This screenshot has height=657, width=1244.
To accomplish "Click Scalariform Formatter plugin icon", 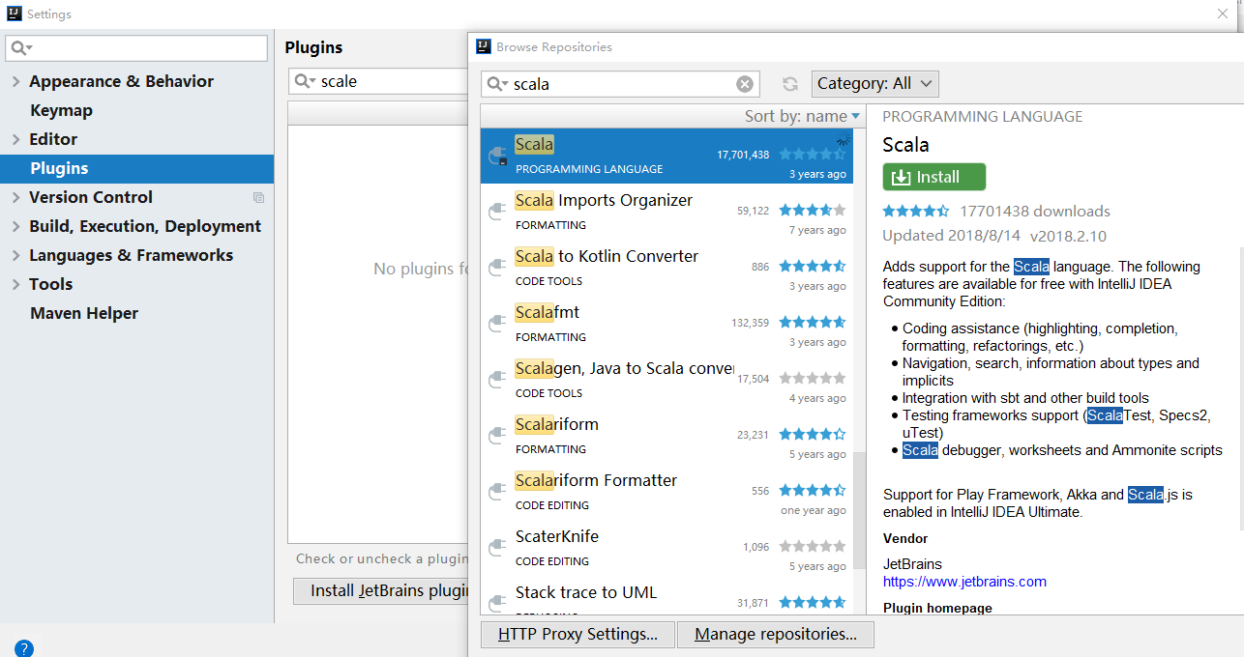I will tap(497, 492).
